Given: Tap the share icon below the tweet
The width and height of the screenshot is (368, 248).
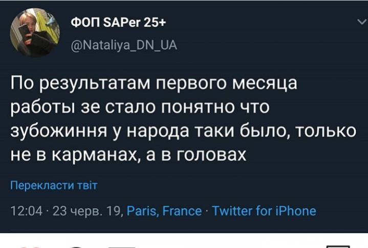Looking at the screenshot, I should click(123, 246).
